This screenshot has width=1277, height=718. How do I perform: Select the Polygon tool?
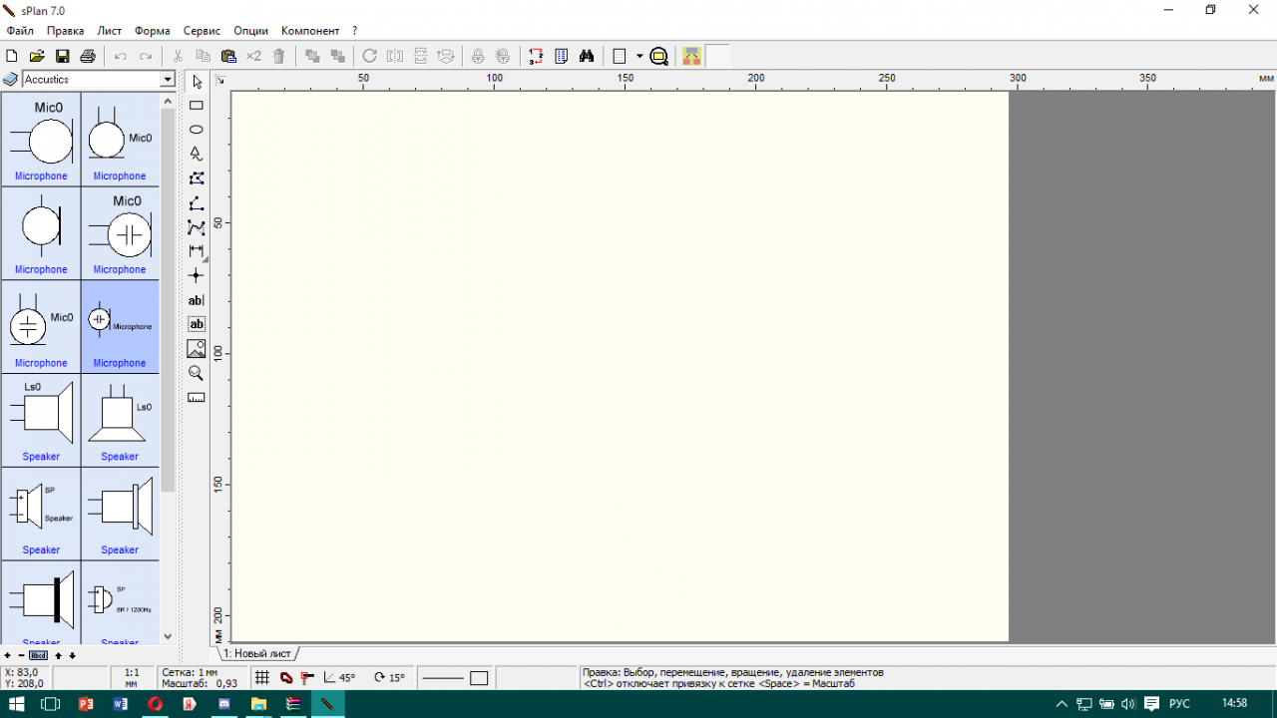click(x=197, y=179)
